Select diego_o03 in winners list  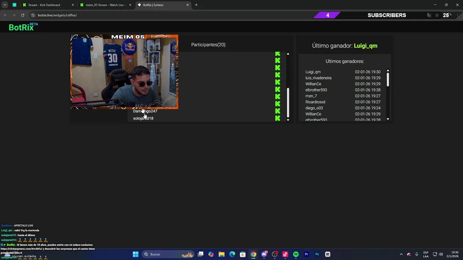click(x=314, y=108)
